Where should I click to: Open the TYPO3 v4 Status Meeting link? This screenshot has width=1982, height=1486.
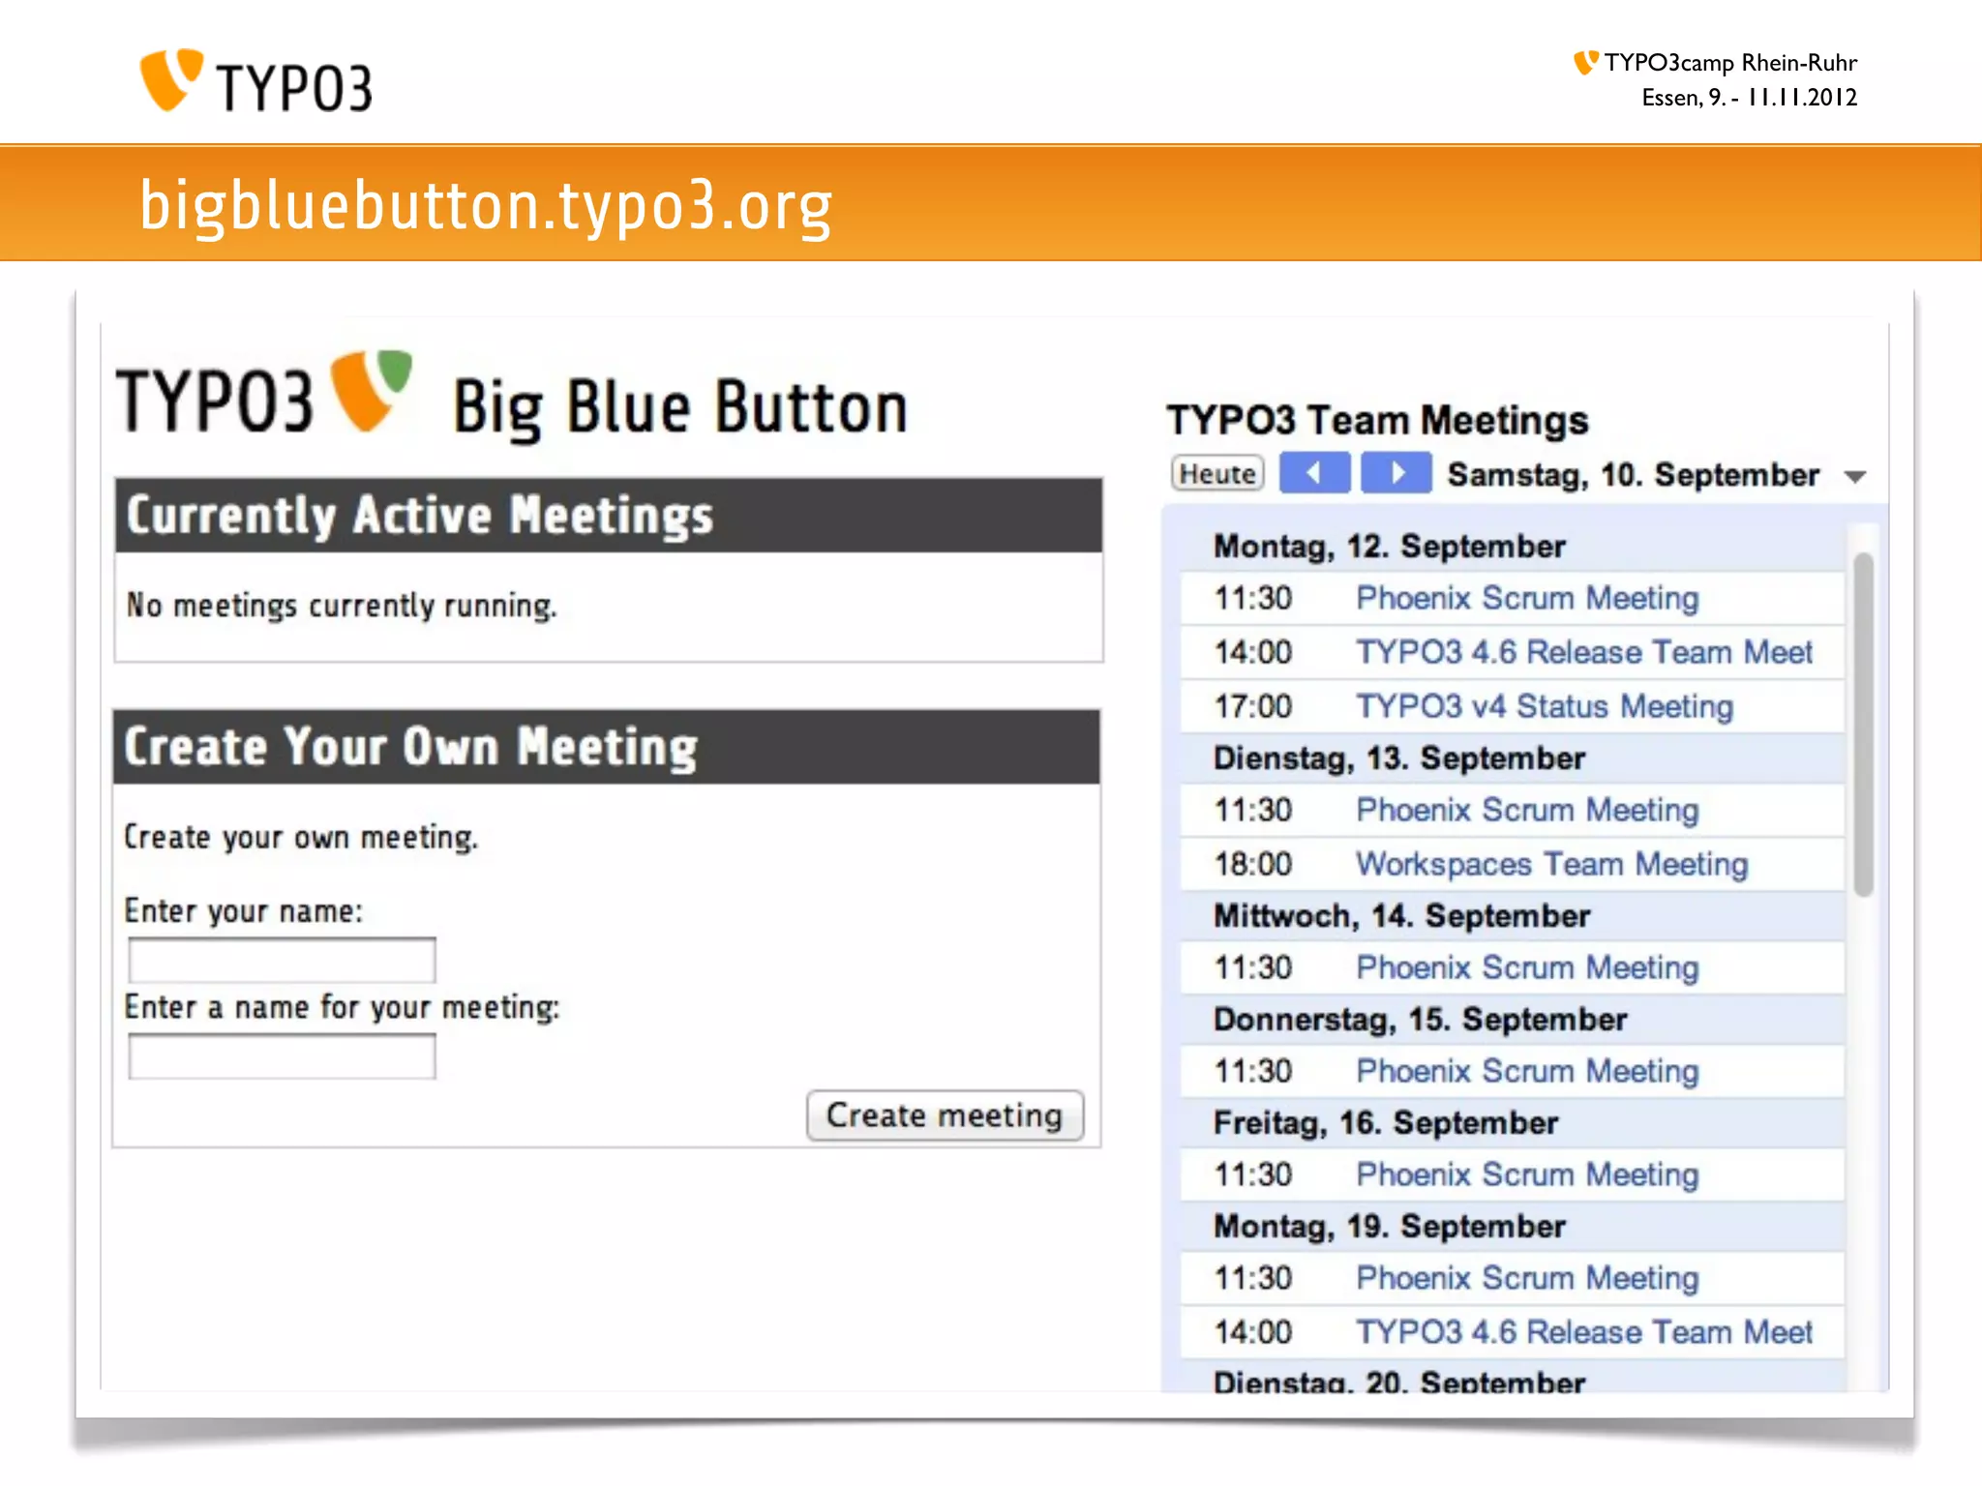click(x=1545, y=706)
